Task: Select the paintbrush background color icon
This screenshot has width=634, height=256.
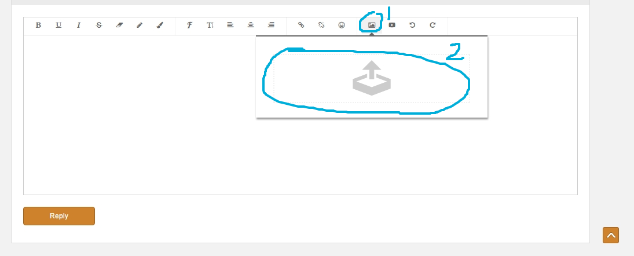Action: click(x=160, y=25)
